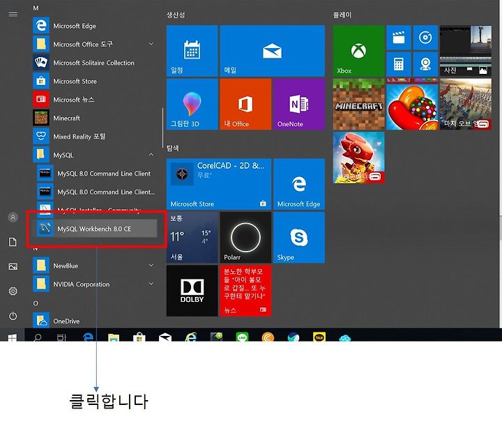Collapse the MySQL folder

tap(151, 155)
